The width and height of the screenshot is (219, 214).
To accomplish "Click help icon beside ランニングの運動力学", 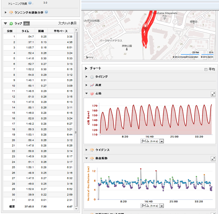I will [46, 12].
